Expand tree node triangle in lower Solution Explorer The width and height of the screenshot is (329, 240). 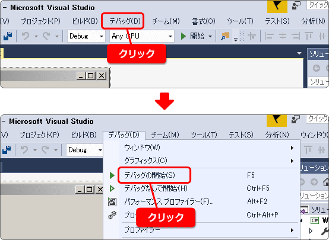click(311, 231)
